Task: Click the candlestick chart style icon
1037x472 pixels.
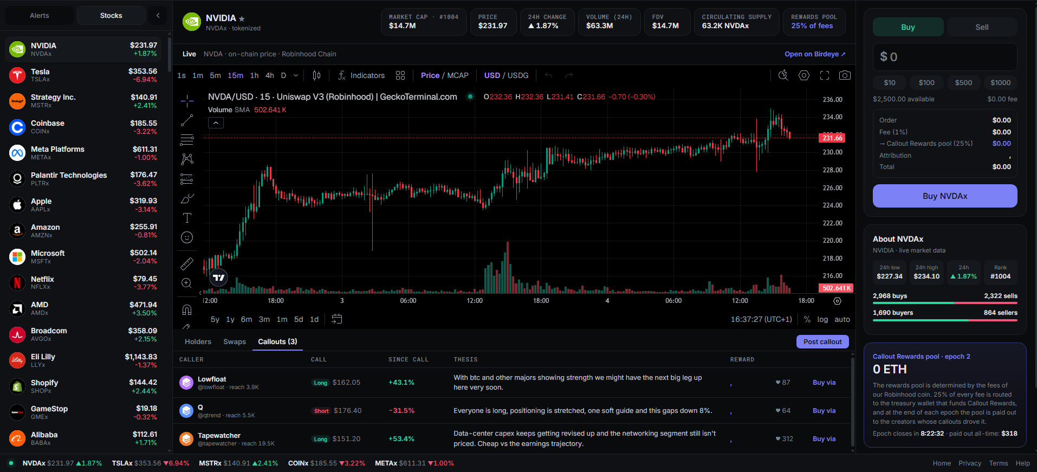Action: 317,75
